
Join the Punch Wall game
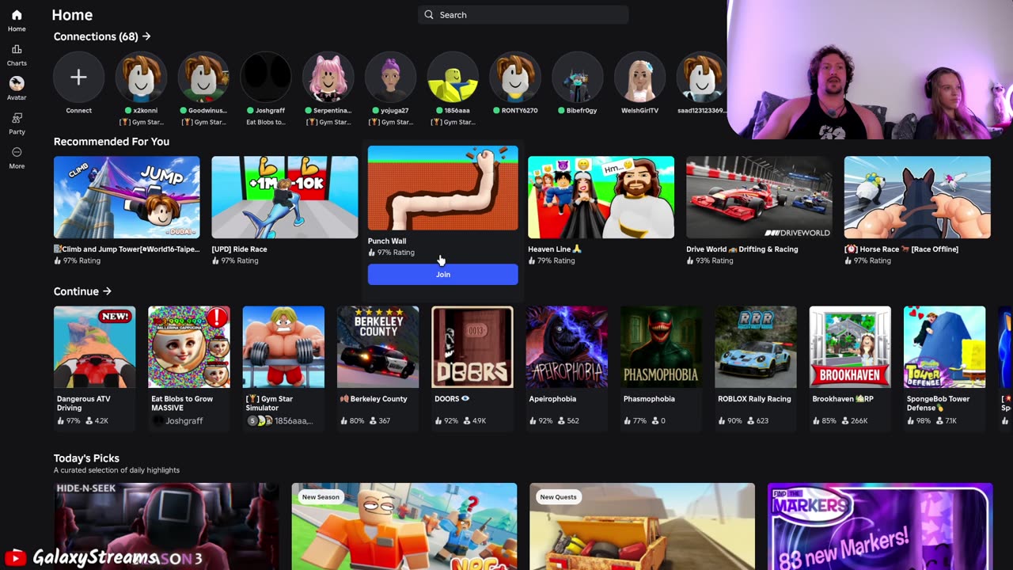442,274
